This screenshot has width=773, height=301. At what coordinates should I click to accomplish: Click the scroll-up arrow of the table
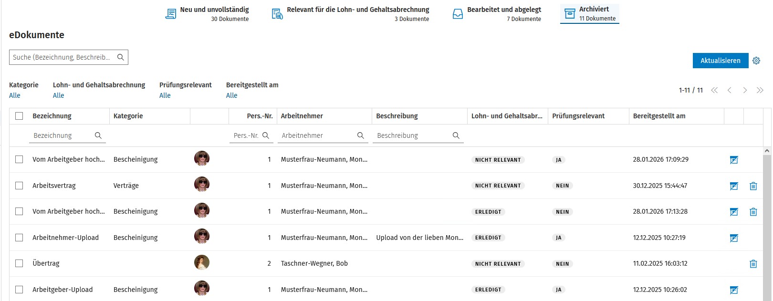767,151
